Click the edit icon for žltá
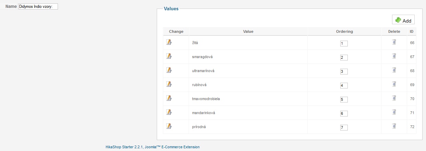The width and height of the screenshot is (426, 151). [169, 42]
